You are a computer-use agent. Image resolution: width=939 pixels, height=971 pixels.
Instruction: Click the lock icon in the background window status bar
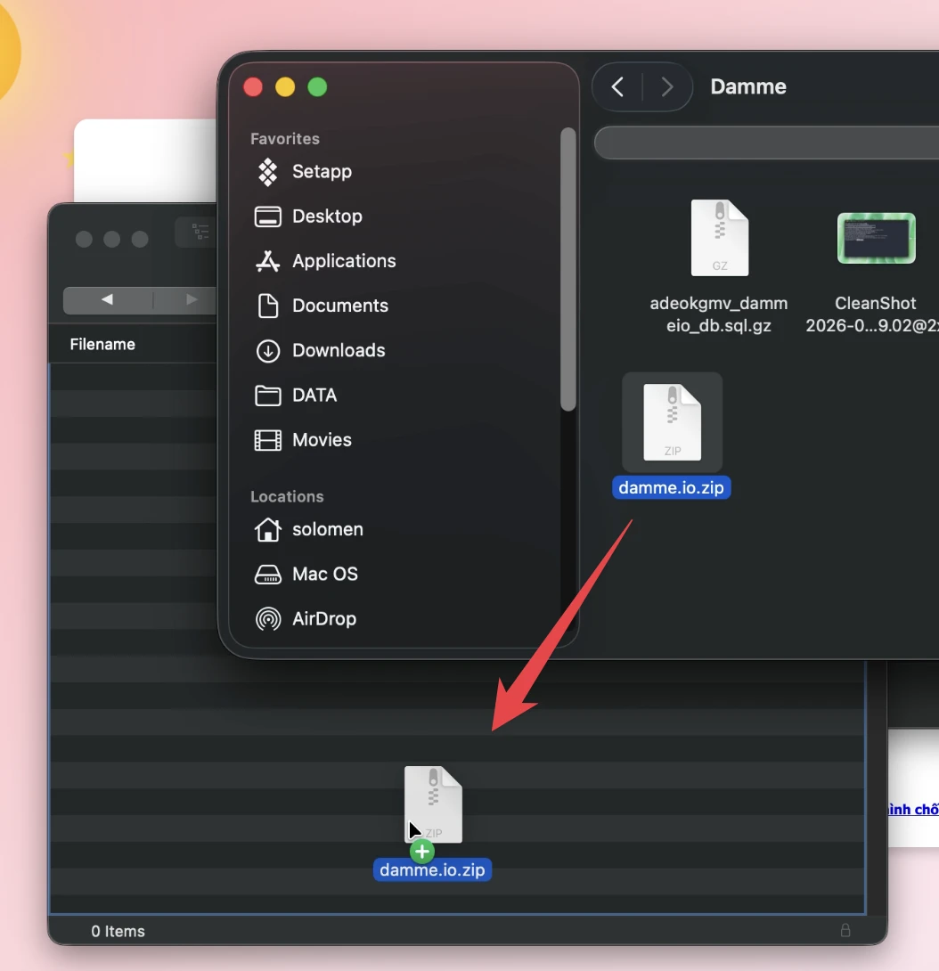click(x=845, y=930)
